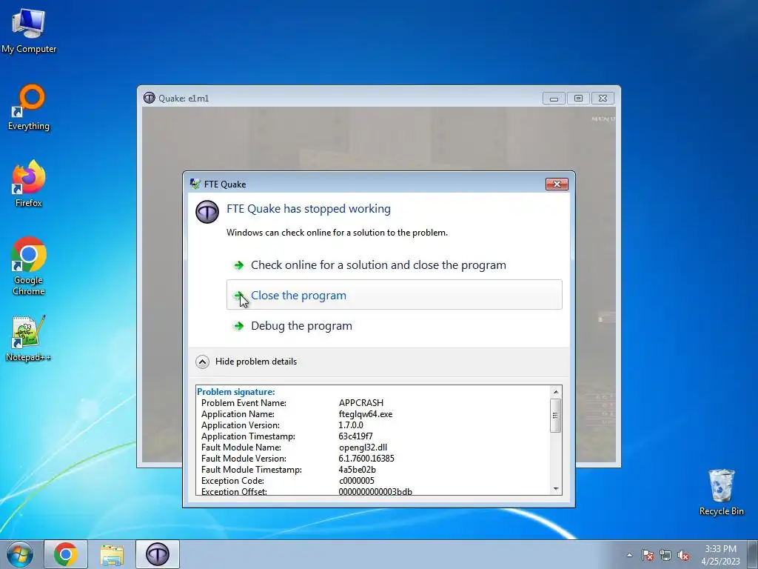Click the application version 1.7.0.0
The image size is (758, 569).
click(x=350, y=425)
